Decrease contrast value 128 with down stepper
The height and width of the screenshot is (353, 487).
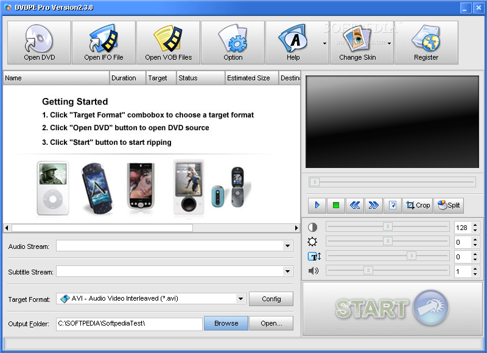click(475, 230)
